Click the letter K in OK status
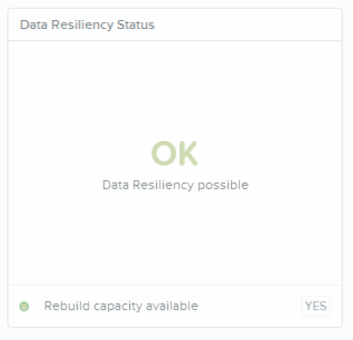The width and height of the screenshot is (353, 340). coord(188,154)
